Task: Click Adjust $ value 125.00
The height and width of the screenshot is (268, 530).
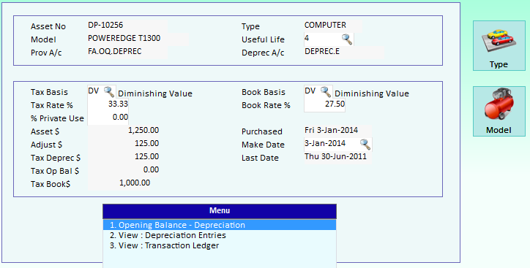Action: coord(147,144)
